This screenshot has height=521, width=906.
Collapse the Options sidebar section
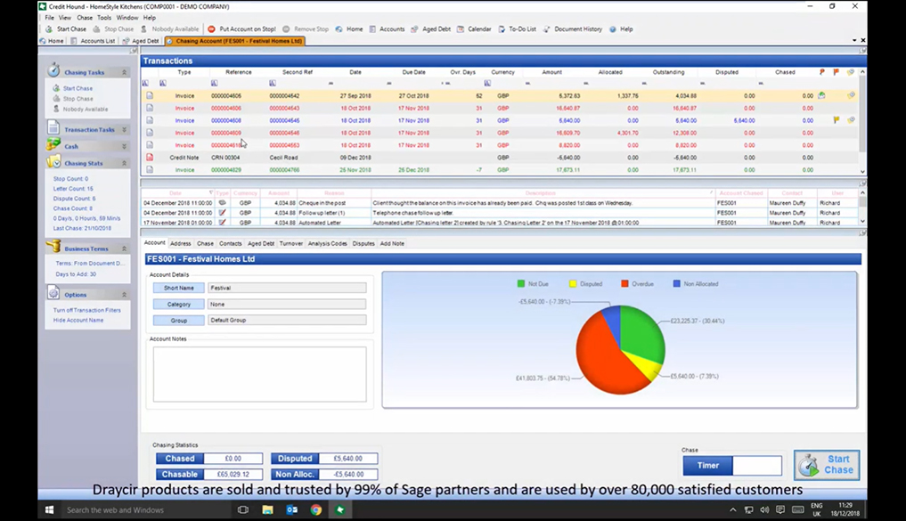(x=124, y=295)
